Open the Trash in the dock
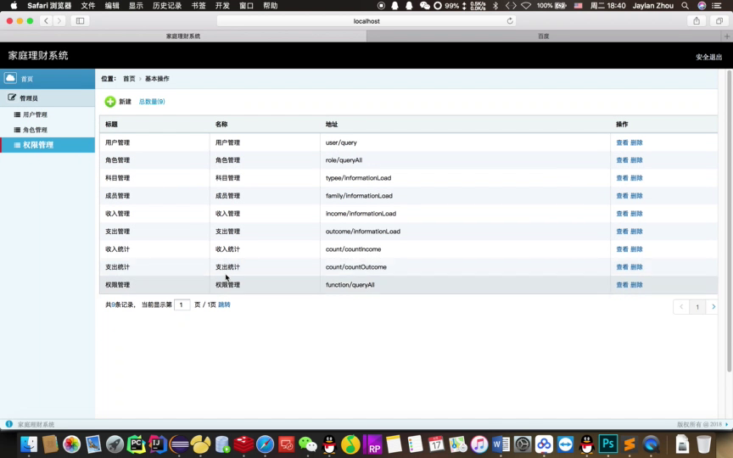Viewport: 733px width, 458px height. point(703,444)
